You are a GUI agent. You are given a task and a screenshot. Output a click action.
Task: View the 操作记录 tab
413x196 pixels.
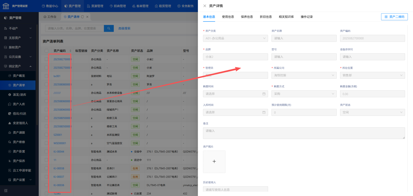pyautogui.click(x=307, y=17)
